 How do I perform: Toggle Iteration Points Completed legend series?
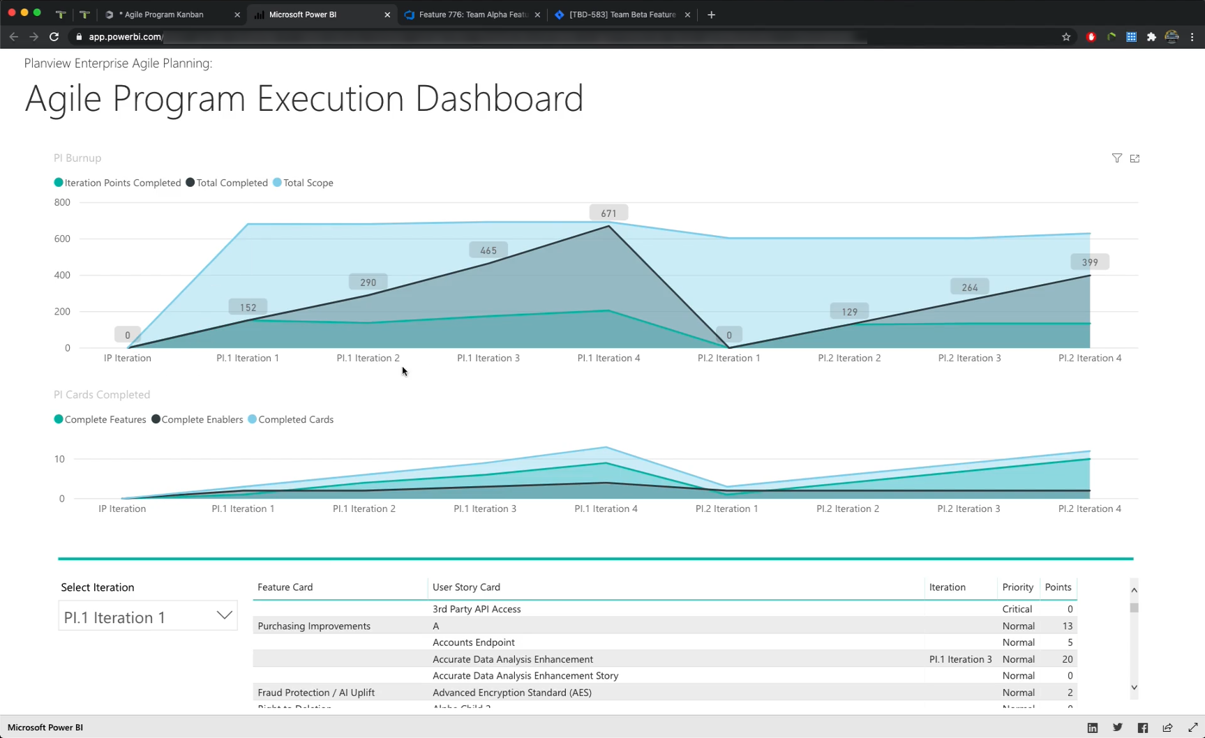[x=117, y=183]
